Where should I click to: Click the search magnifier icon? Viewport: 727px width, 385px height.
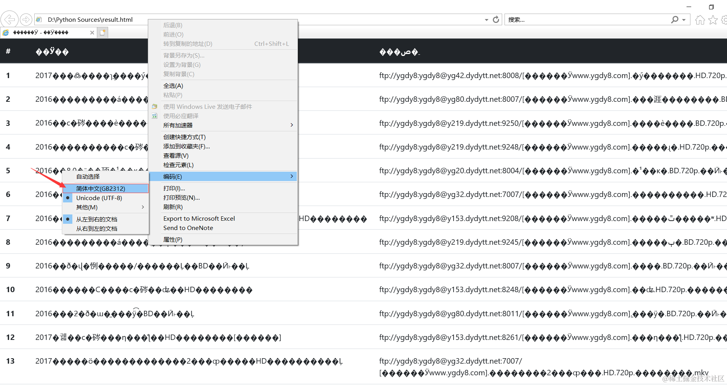tap(674, 19)
